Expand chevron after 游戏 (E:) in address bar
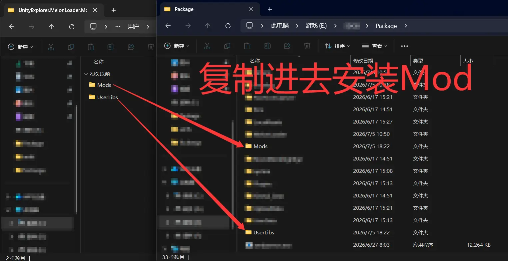508x261 pixels. pos(335,26)
